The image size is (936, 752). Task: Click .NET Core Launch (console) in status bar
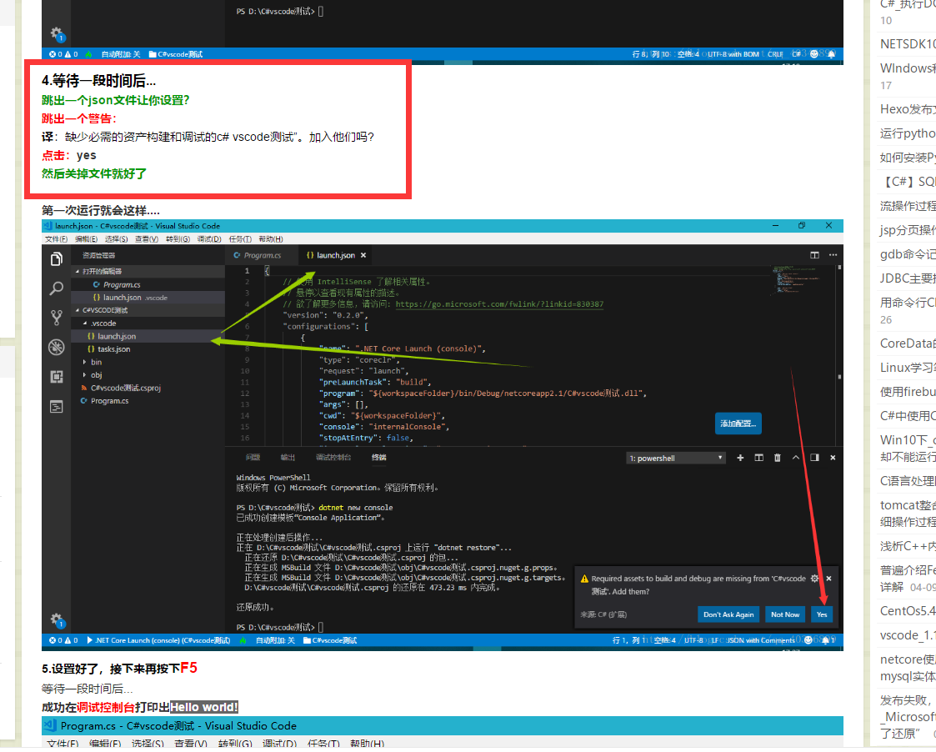pyautogui.click(x=158, y=640)
